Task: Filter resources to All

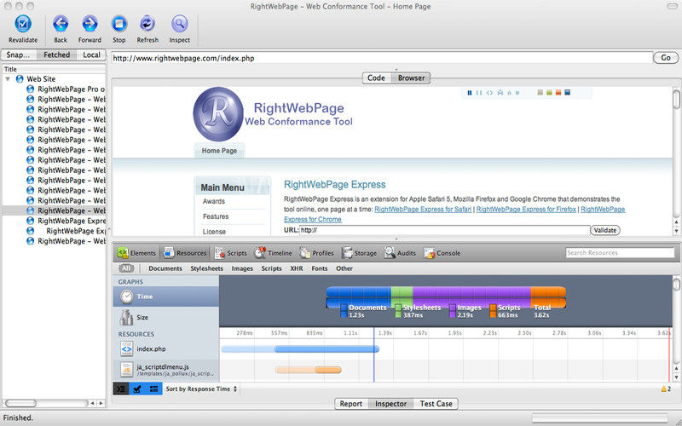Action: [125, 268]
